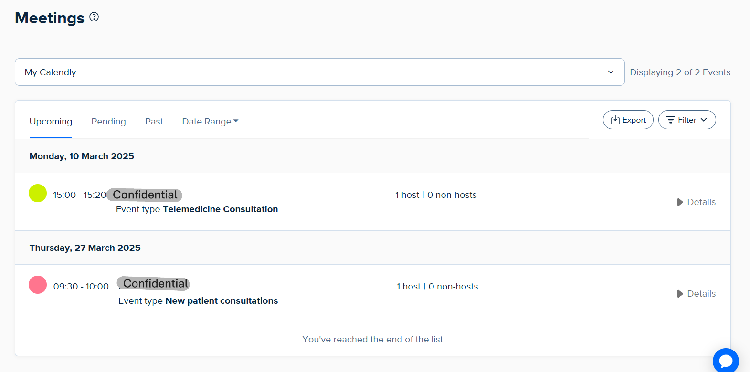Click the yellow-green event color dot

click(x=38, y=193)
